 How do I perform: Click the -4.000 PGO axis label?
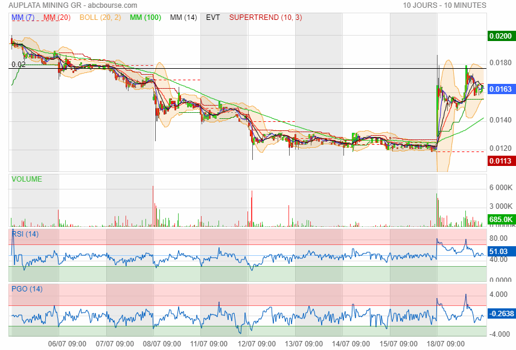(500, 334)
